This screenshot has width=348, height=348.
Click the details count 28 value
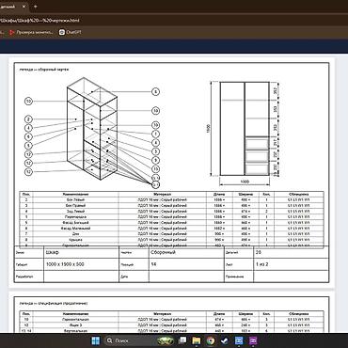[259, 252]
